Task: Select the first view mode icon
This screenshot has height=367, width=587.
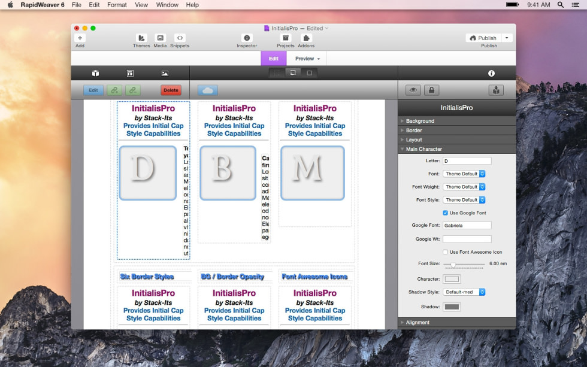Action: click(277, 73)
